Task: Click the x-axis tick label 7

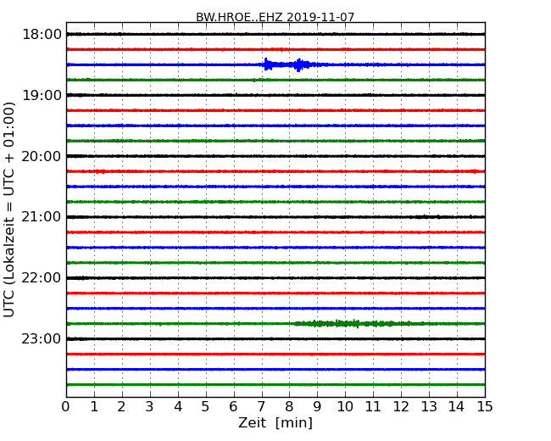Action: pyautogui.click(x=261, y=407)
